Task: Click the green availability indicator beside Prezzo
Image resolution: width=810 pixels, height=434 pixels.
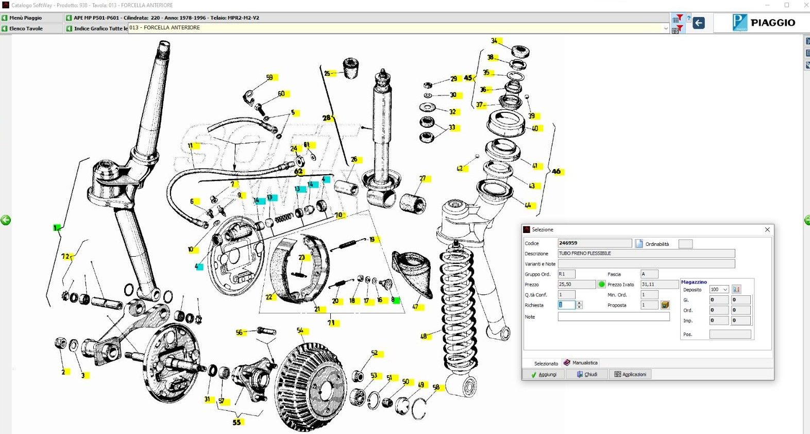Action: [601, 284]
